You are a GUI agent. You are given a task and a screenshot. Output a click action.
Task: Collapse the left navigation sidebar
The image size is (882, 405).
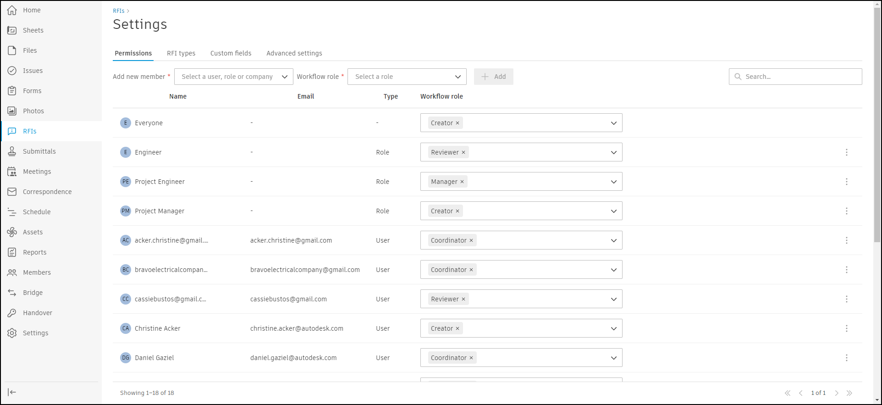pos(12,392)
